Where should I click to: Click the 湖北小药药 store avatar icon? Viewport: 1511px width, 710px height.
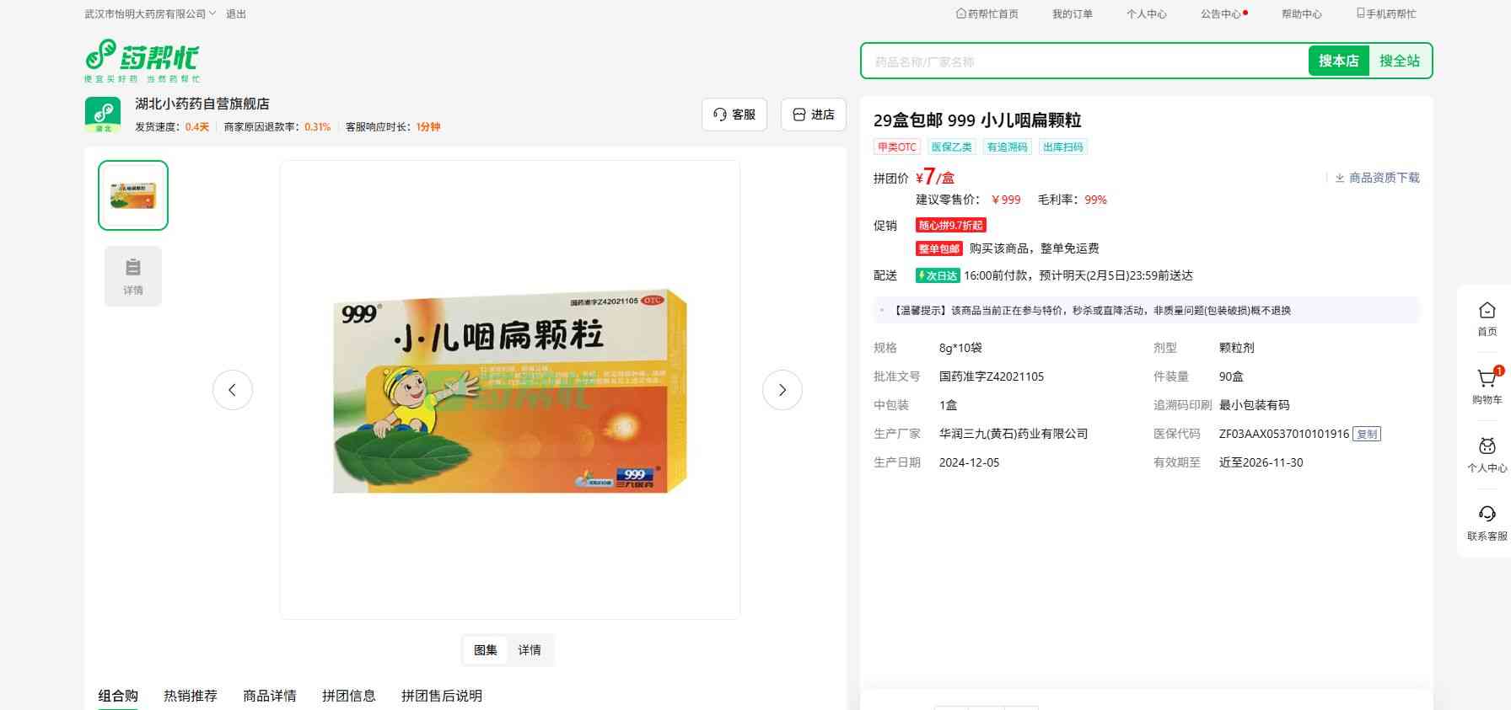click(x=103, y=115)
